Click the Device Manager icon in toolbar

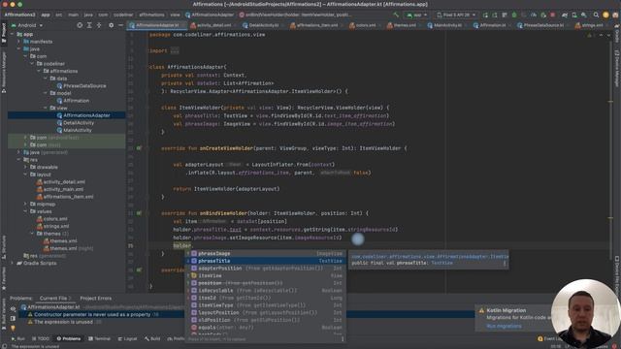tap(574, 16)
